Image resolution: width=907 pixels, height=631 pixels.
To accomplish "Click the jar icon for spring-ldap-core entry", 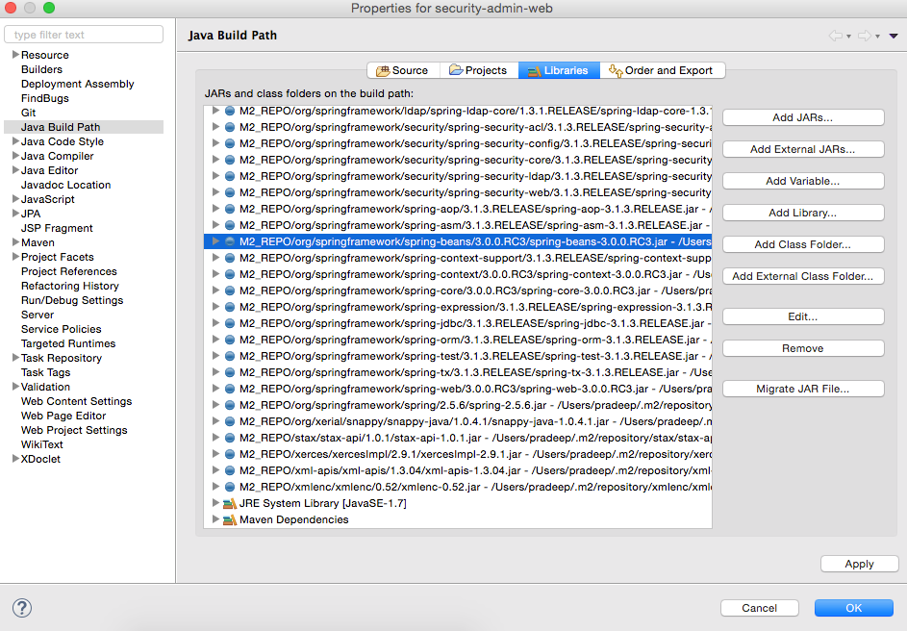I will click(230, 111).
